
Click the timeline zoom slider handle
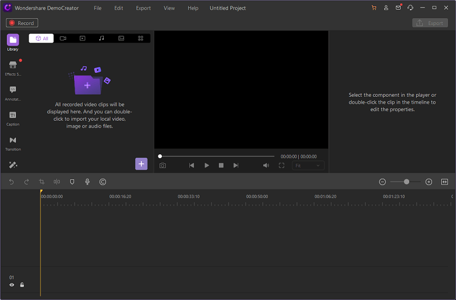[x=406, y=182]
